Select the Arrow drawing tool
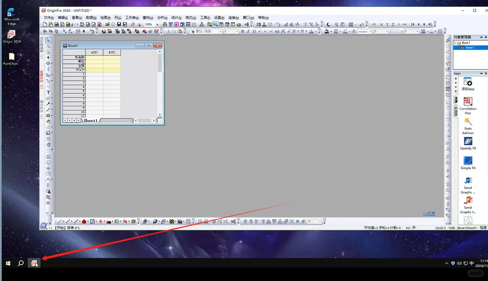The image size is (488, 281). 48,104
